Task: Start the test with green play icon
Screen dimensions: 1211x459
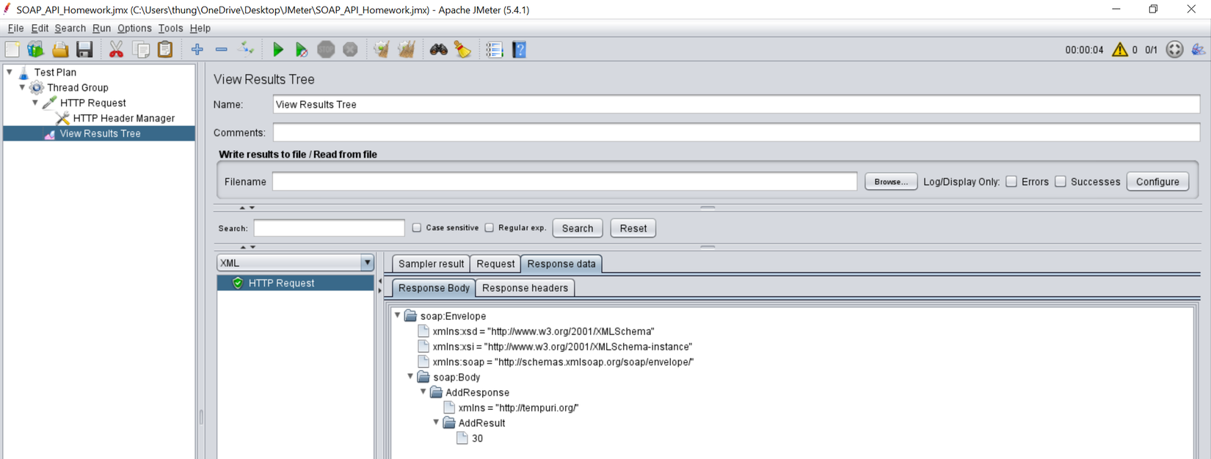Action: [277, 50]
